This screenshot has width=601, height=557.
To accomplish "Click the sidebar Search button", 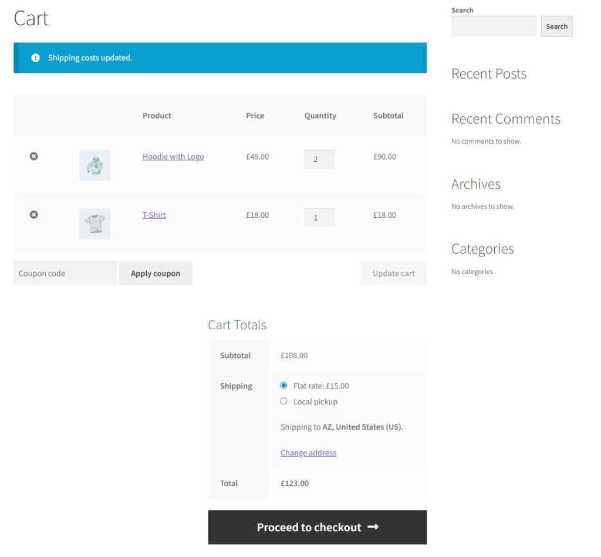I will pyautogui.click(x=556, y=26).
